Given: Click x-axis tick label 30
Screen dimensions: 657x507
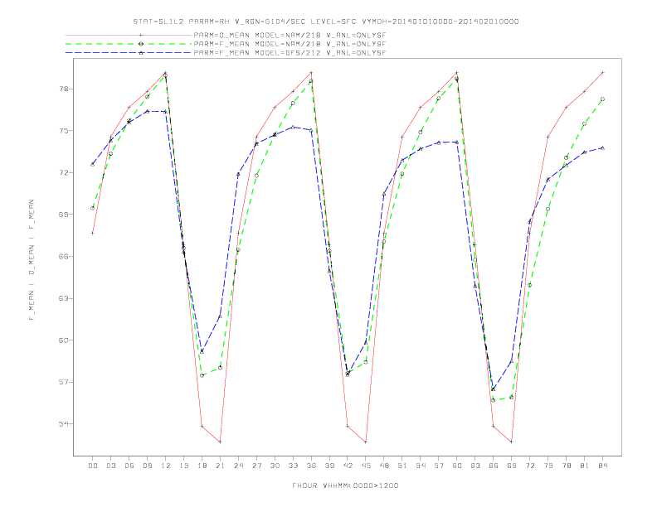Looking at the screenshot, I should coord(275,466).
